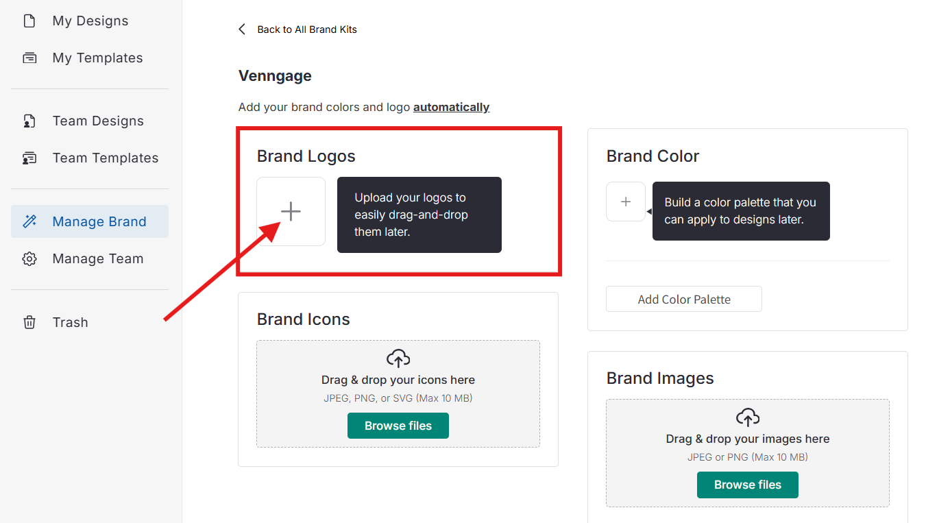Add a new brand color swatch
Viewport: 926px width, 523px height.
pyautogui.click(x=625, y=202)
